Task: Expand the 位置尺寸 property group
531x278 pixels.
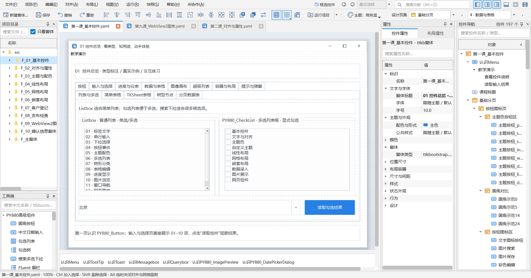Action: 386,162
